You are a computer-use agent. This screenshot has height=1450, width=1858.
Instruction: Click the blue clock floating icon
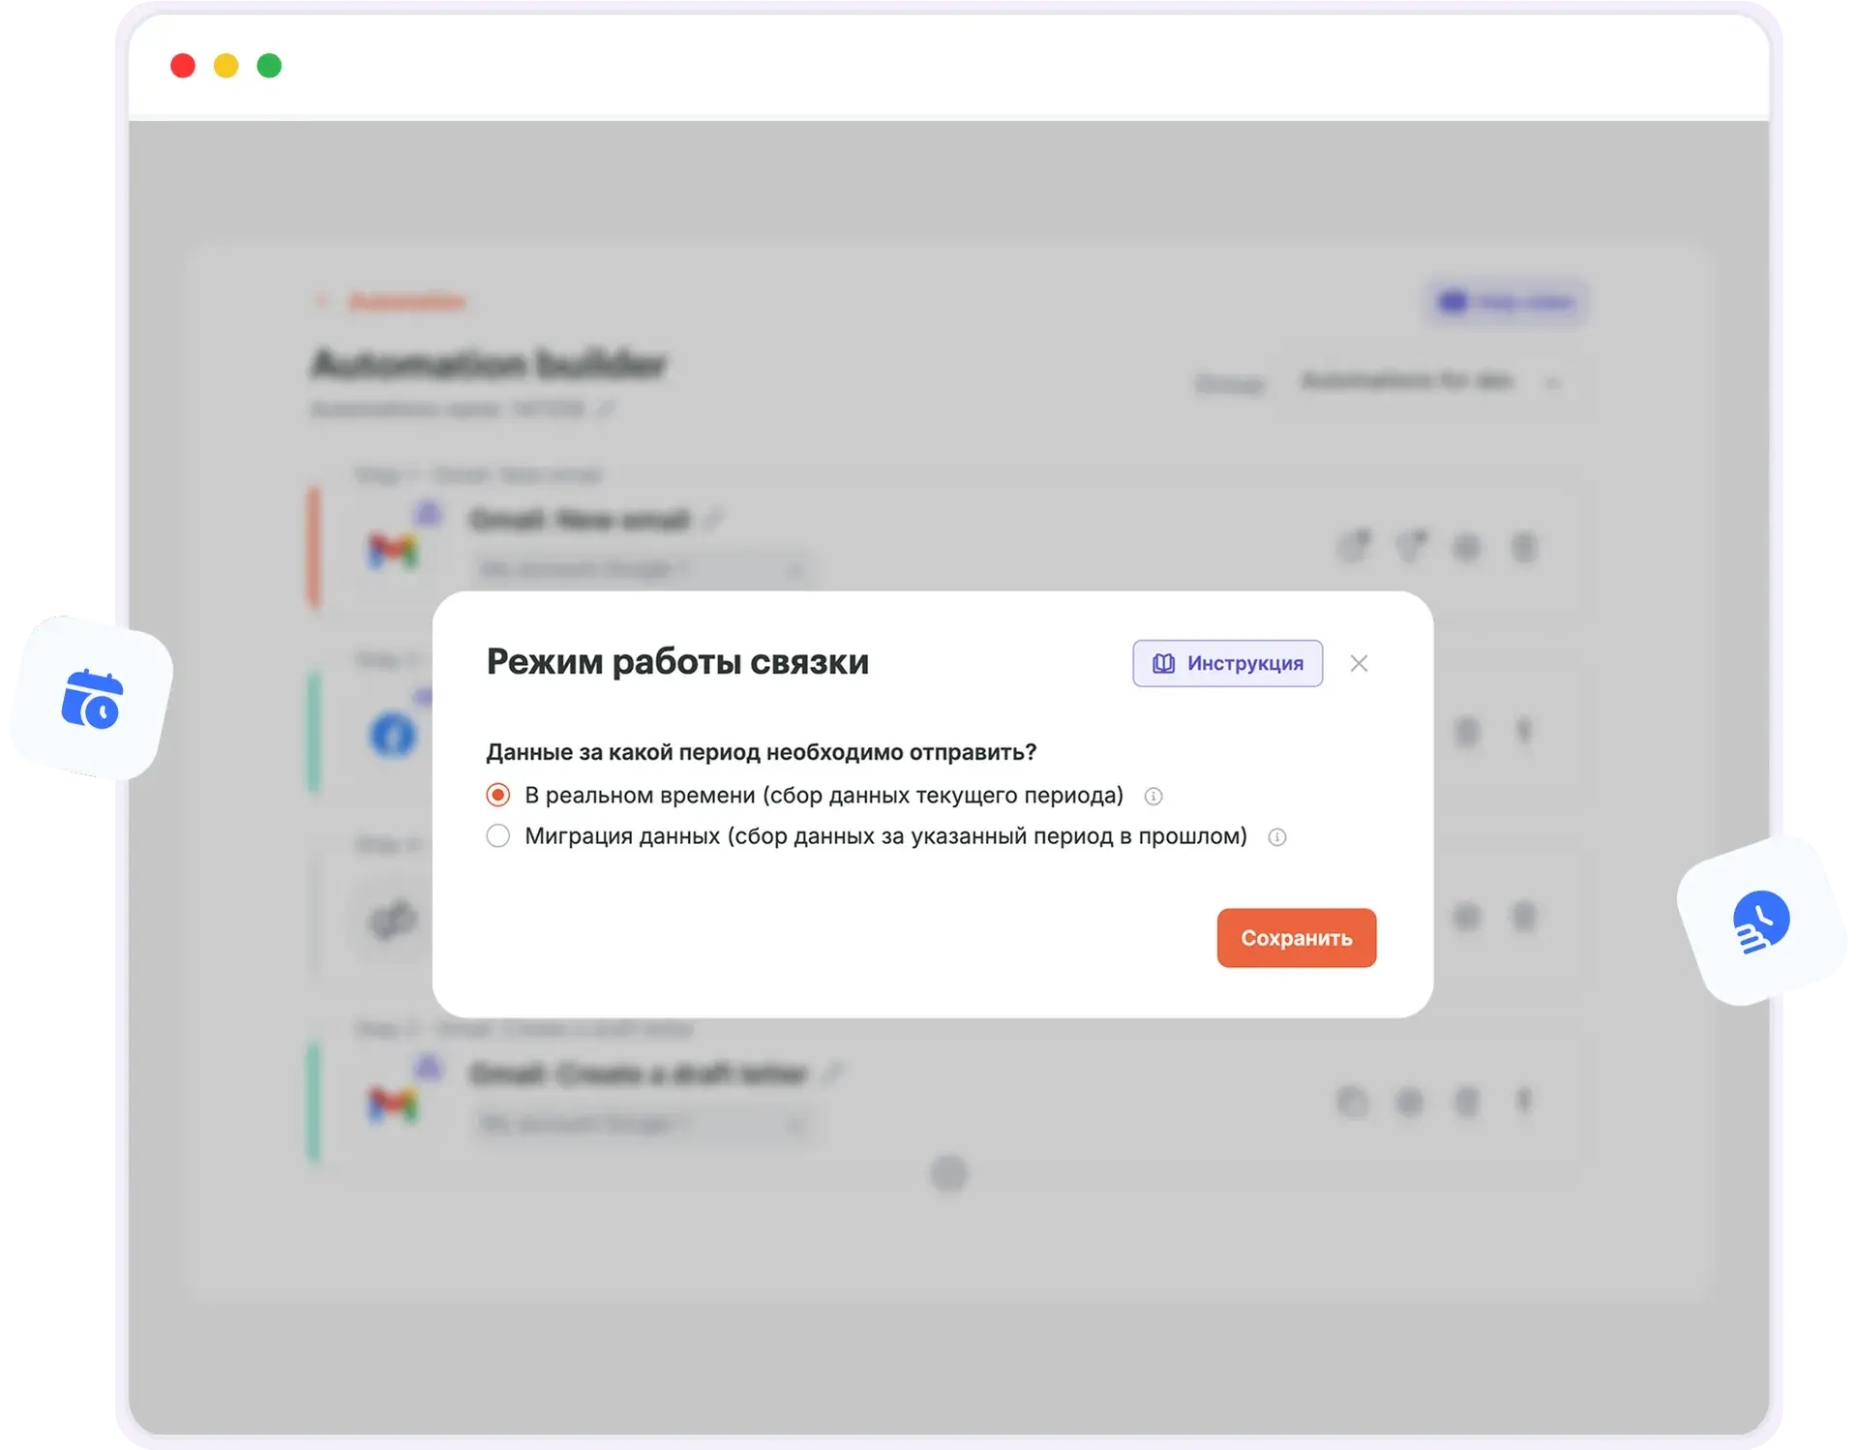(1760, 921)
